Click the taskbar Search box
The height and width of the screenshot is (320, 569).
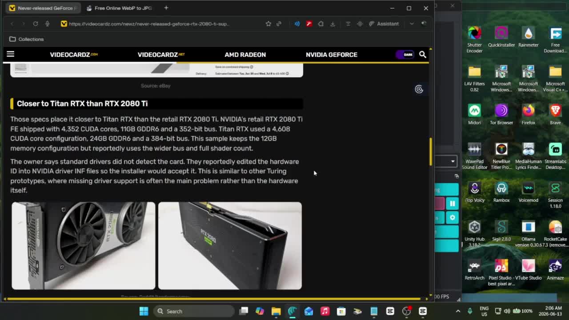(x=194, y=311)
